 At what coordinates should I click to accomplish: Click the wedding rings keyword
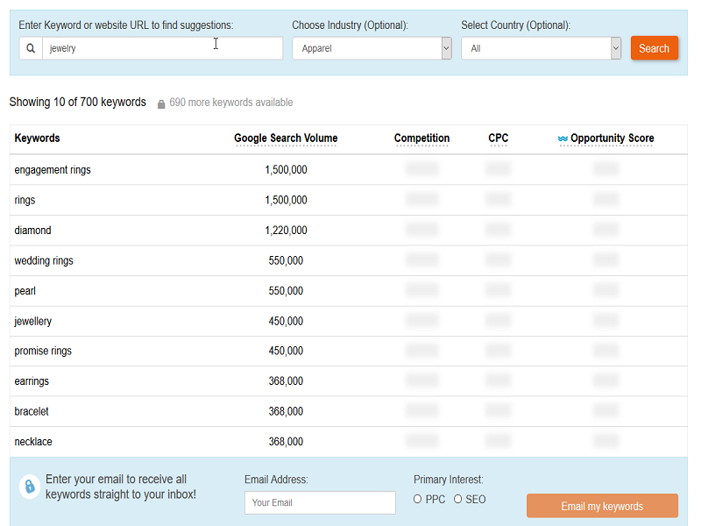[x=44, y=260]
